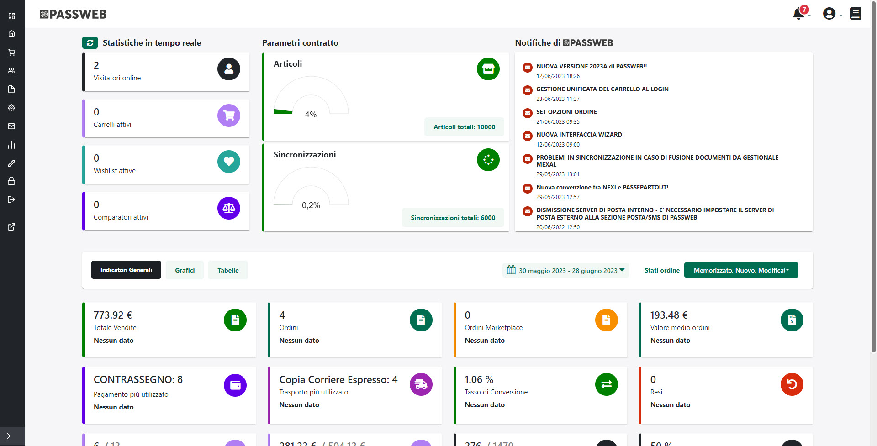
Task: Switch to the Grafici tab
Action: point(185,270)
